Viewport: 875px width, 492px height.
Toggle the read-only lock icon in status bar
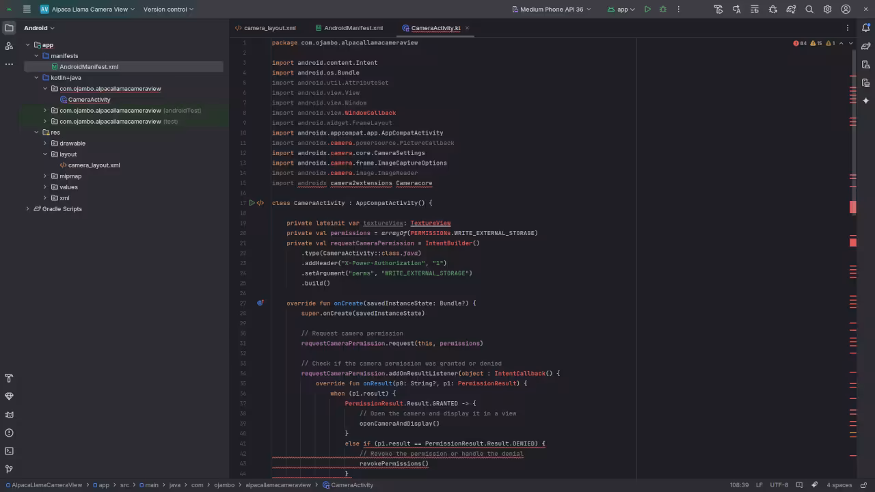[863, 485]
